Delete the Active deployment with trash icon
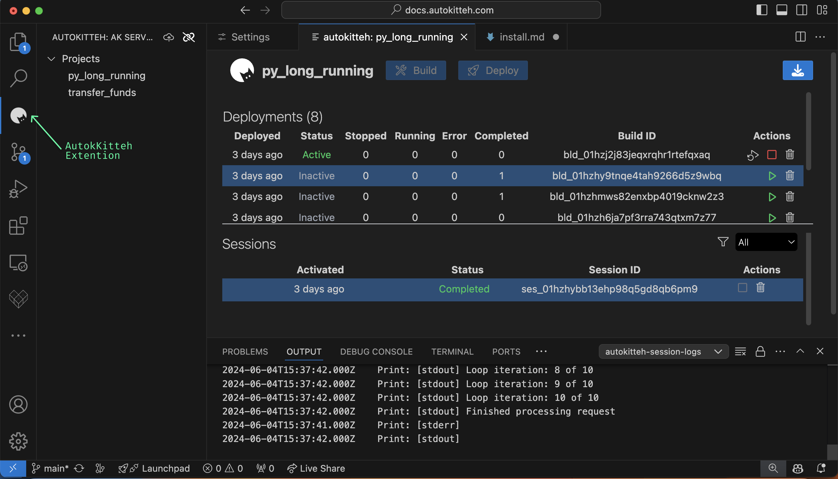838x479 pixels. pyautogui.click(x=790, y=154)
